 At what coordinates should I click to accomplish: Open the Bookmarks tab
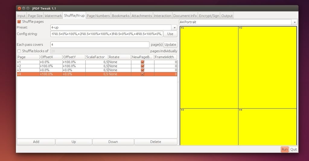(121, 16)
